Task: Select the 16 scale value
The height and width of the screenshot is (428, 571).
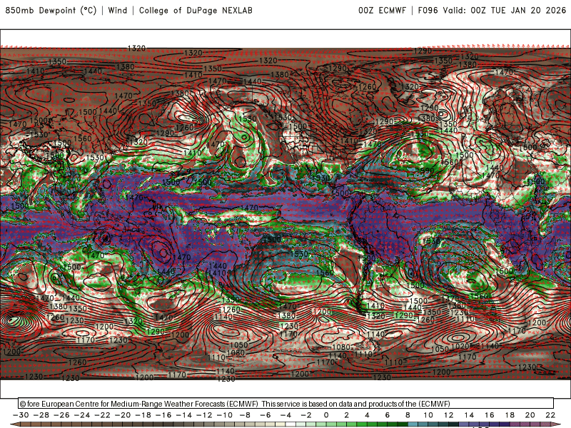Action: 490,415
